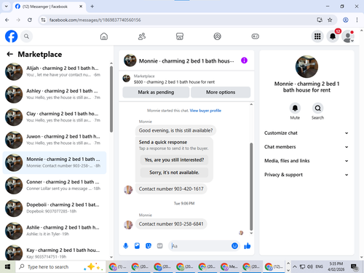Open the Chrome three-dot menu
Viewport: 364px width, 273px height.
[x=357, y=20]
